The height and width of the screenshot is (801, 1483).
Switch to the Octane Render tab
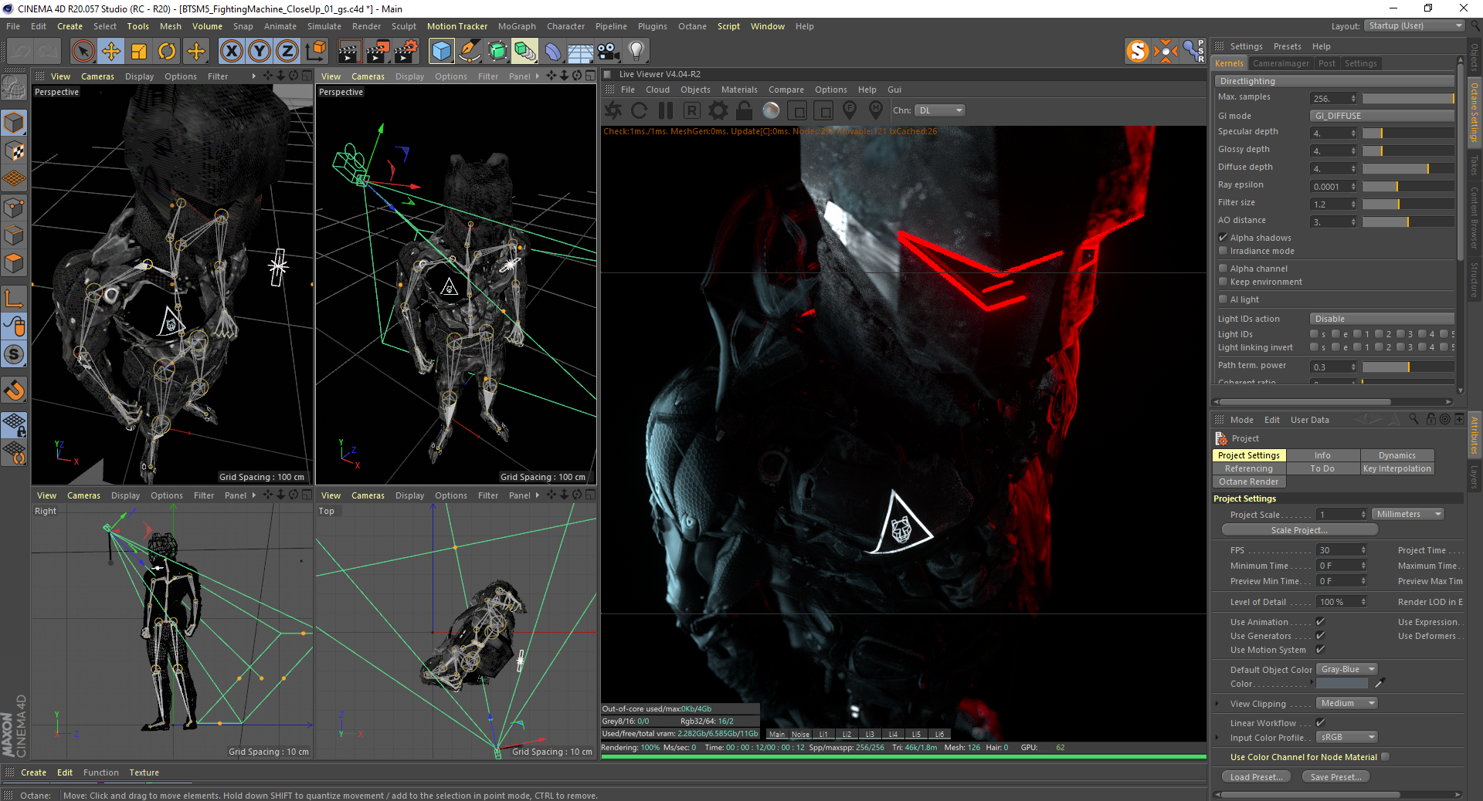click(1248, 482)
